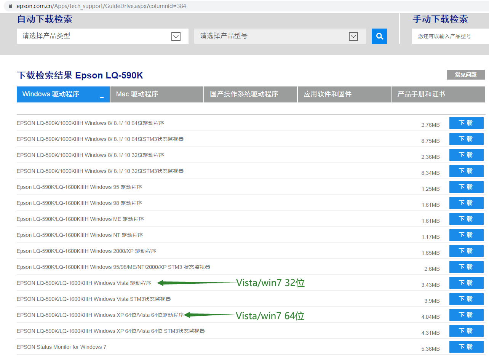The image size is (489, 358).
Task: Click the Windows 8/8.1/10 32位驱动程序 row text
Action: point(90,155)
